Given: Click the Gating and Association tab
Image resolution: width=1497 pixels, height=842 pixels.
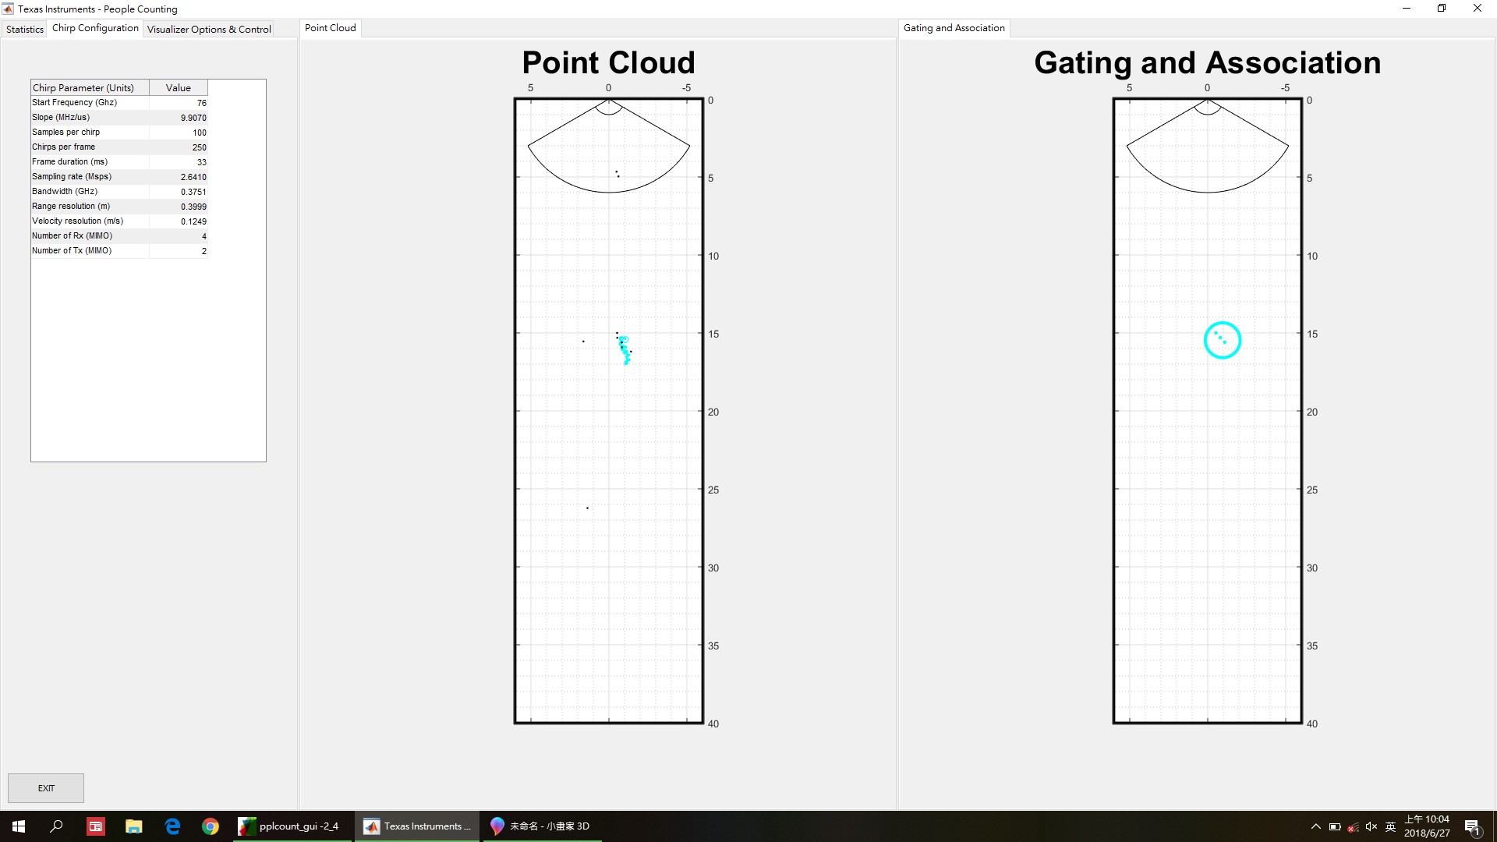Looking at the screenshot, I should tap(954, 28).
